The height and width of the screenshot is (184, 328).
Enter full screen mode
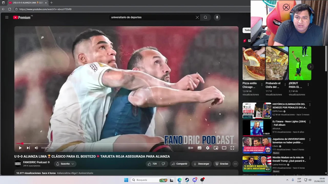[232, 148]
